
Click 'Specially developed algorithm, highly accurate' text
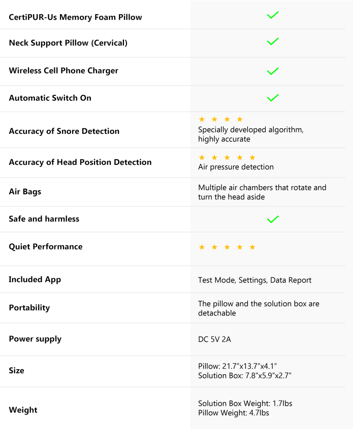251,134
